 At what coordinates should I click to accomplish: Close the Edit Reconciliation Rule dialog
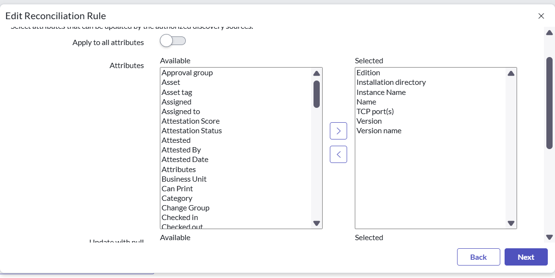tap(541, 16)
